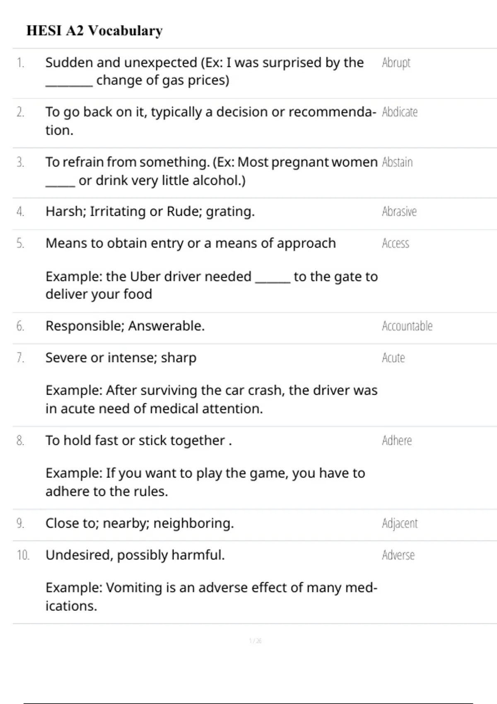Click the HESI A2 Vocabulary title

pyautogui.click(x=94, y=31)
